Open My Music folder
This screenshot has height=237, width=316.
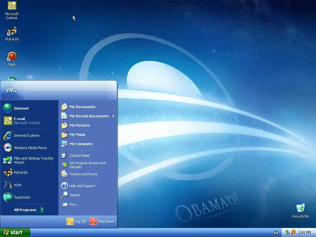[88, 135]
